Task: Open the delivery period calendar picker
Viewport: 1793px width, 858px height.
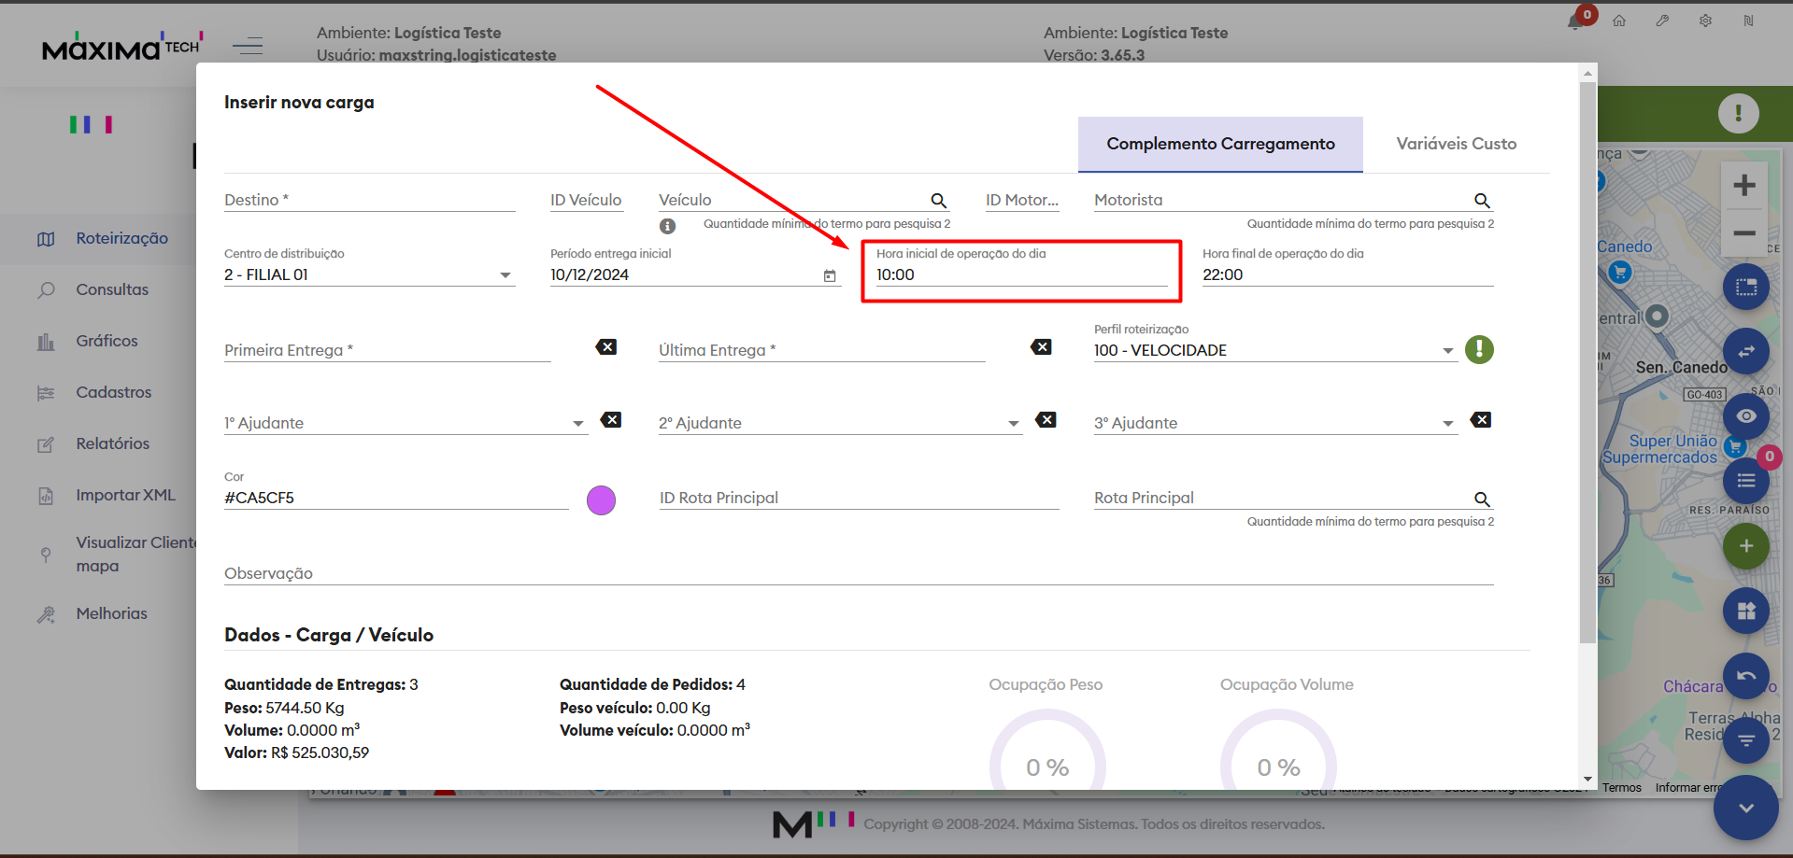Action: point(830,275)
